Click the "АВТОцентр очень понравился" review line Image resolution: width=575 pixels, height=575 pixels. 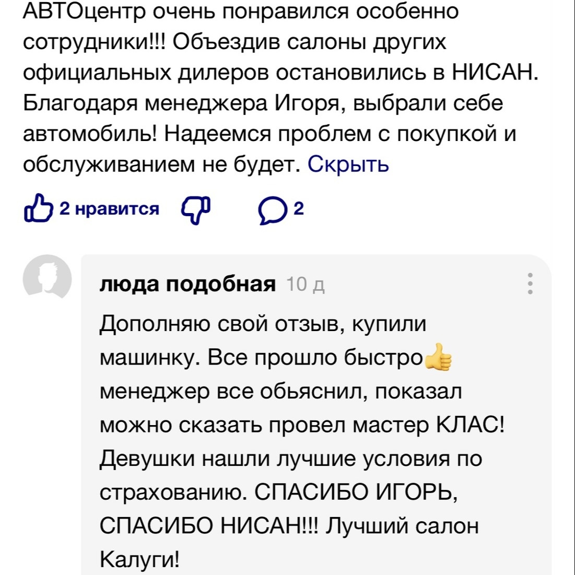point(240,11)
